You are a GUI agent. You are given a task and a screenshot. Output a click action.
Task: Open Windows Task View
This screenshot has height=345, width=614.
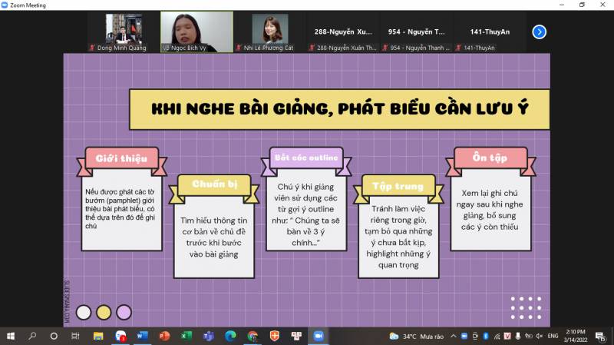pyautogui.click(x=75, y=336)
